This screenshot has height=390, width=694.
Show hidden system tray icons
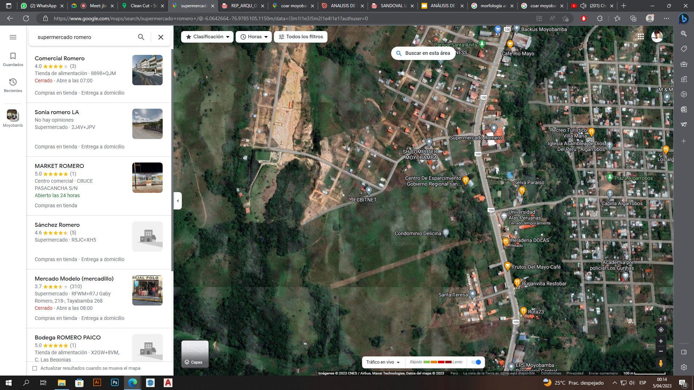(614, 383)
